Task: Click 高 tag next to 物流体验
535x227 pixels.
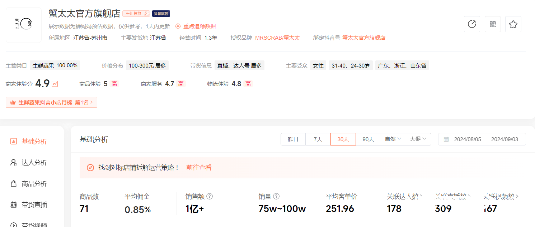Action: 248,84
